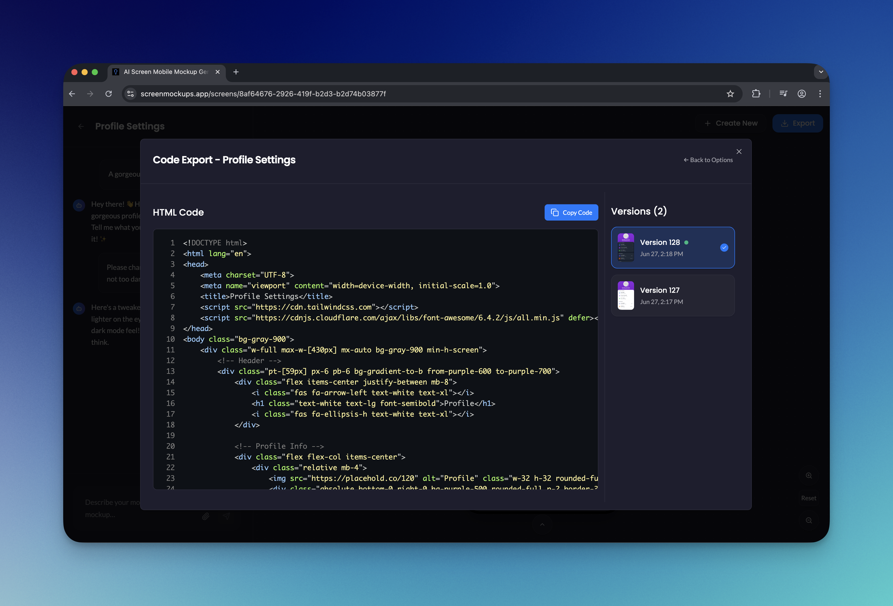Viewport: 893px width, 606px height.
Task: View site information icon in address bar
Action: pyautogui.click(x=131, y=94)
